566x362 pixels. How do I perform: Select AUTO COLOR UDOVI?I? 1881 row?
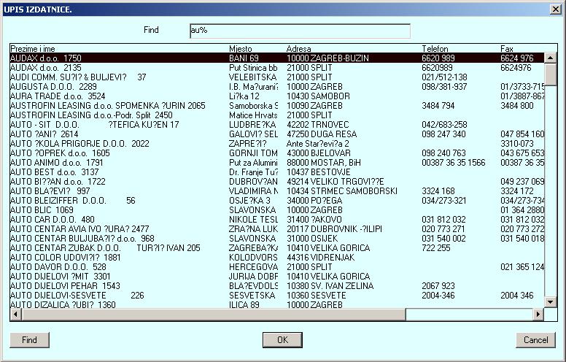pos(277,258)
